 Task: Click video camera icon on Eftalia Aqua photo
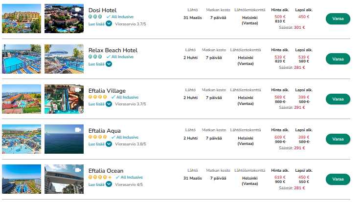pos(77,130)
